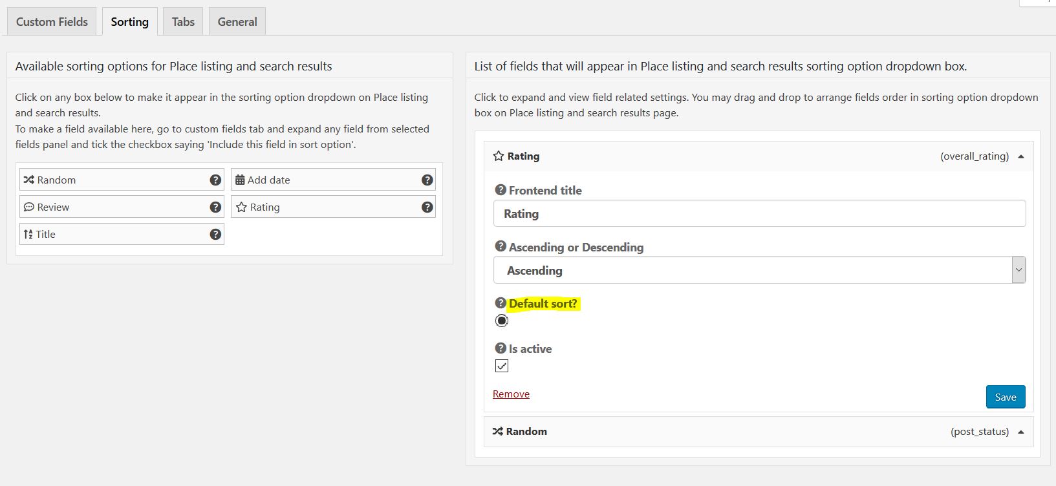
Task: Click shuffle icon in Random field header
Action: (498, 431)
